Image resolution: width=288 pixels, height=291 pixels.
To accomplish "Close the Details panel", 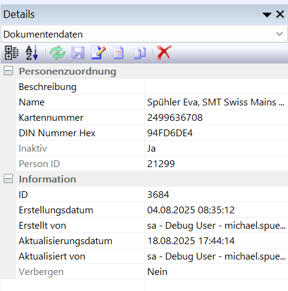I will point(280,14).
